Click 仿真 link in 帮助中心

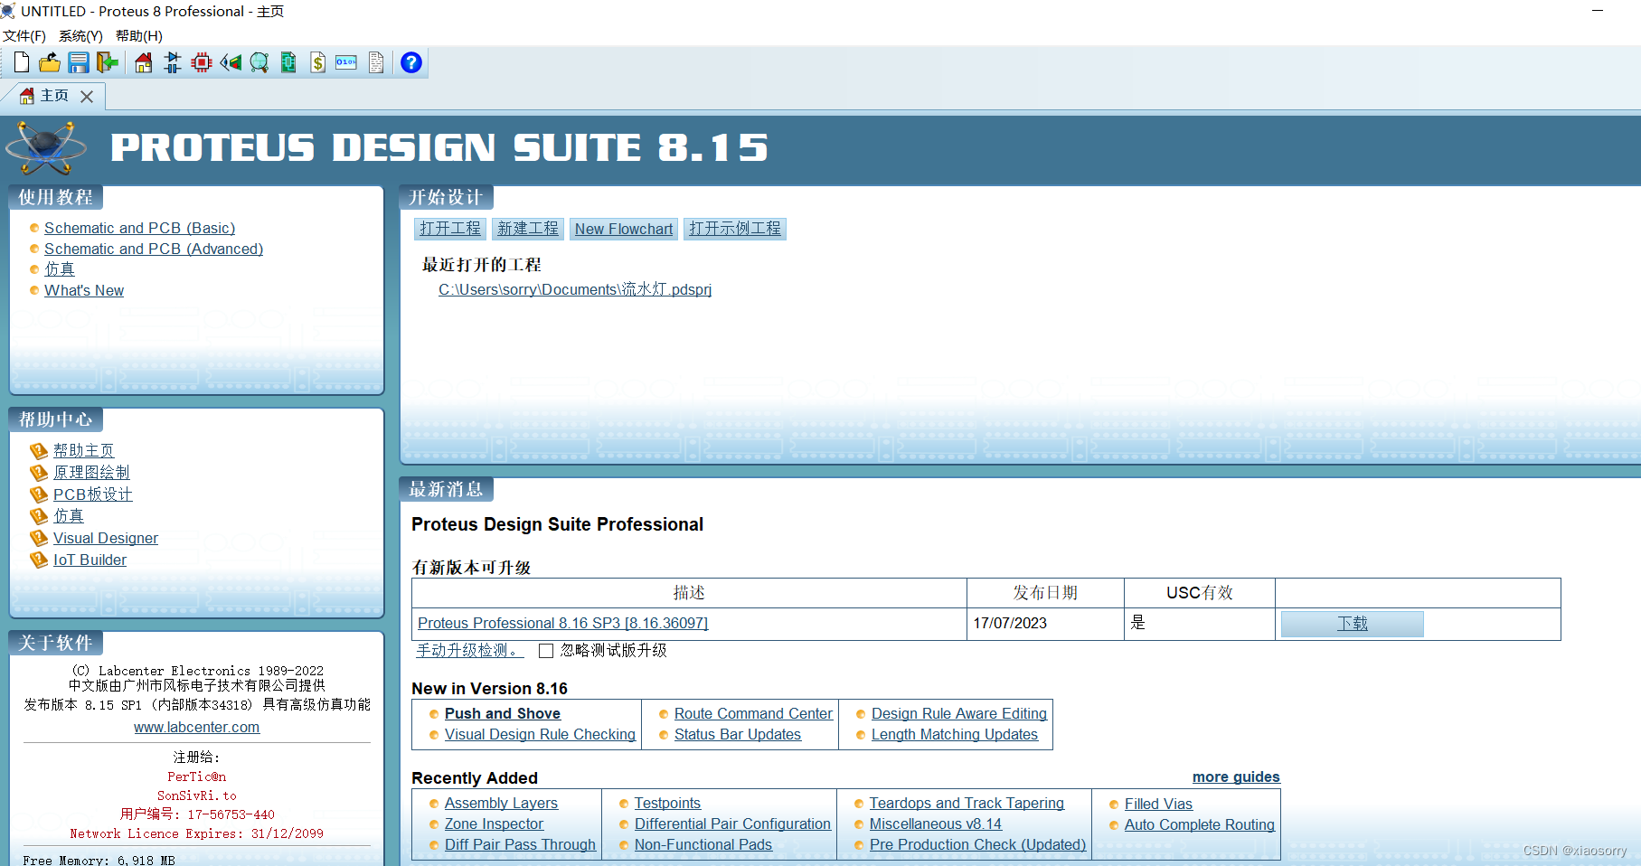(69, 516)
